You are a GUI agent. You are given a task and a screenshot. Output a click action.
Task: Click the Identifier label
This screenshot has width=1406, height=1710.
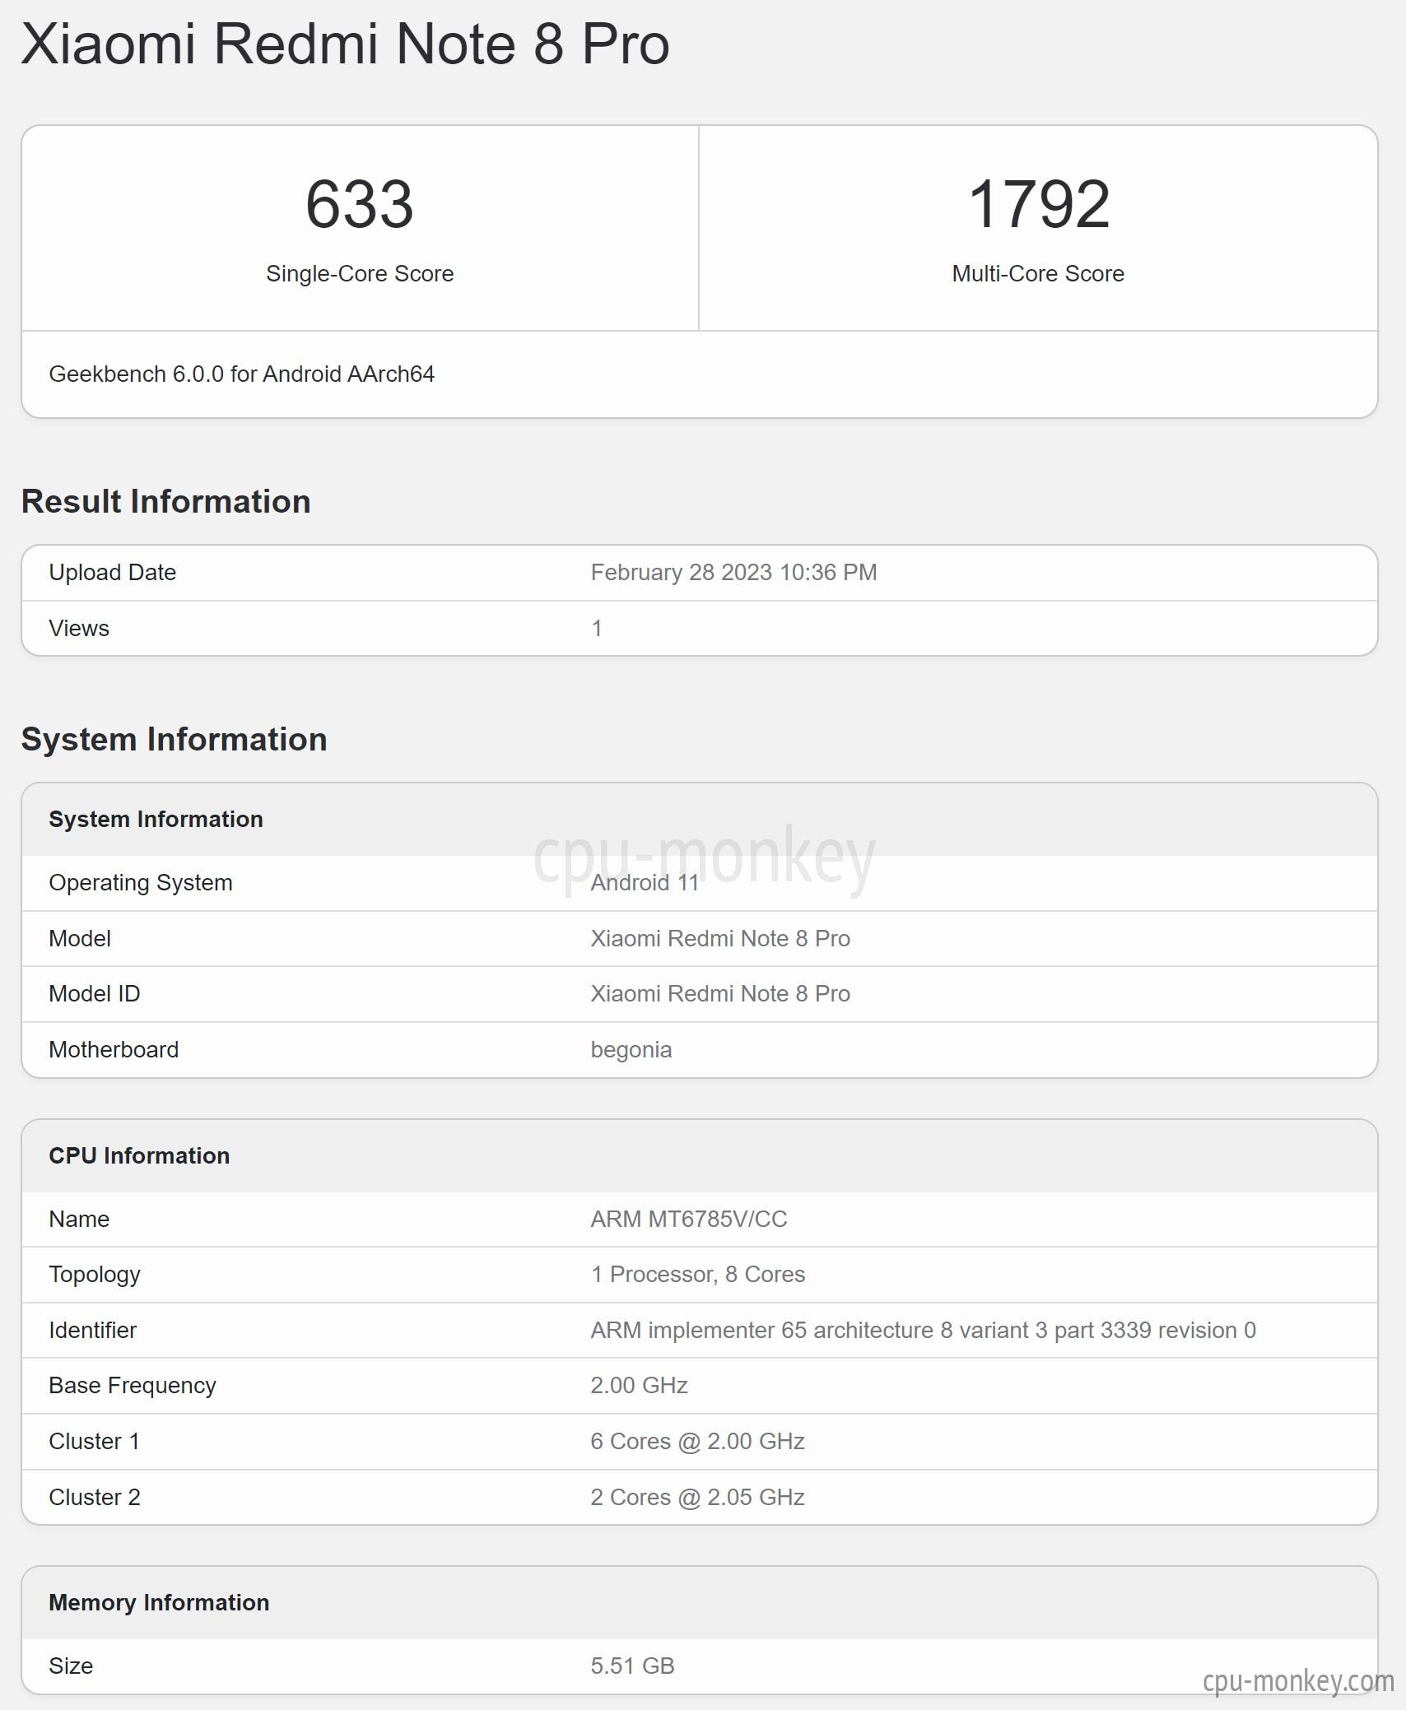[x=92, y=1330]
